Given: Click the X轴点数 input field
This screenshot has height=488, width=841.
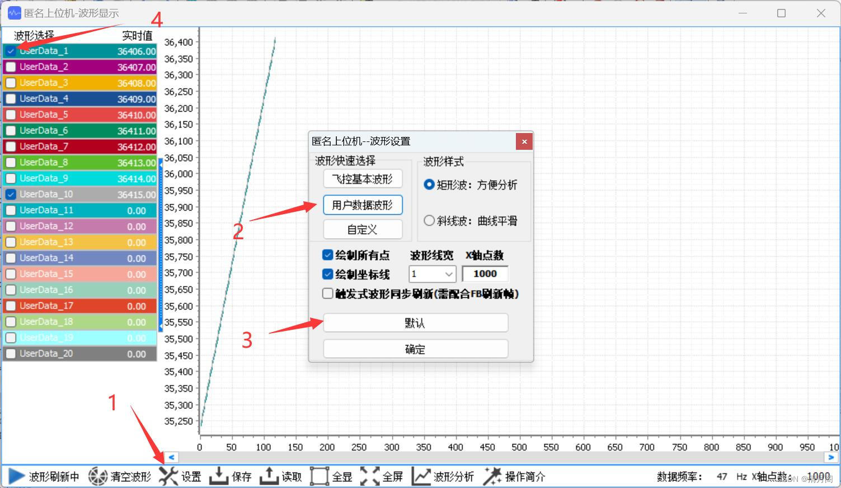Looking at the screenshot, I should [x=485, y=274].
